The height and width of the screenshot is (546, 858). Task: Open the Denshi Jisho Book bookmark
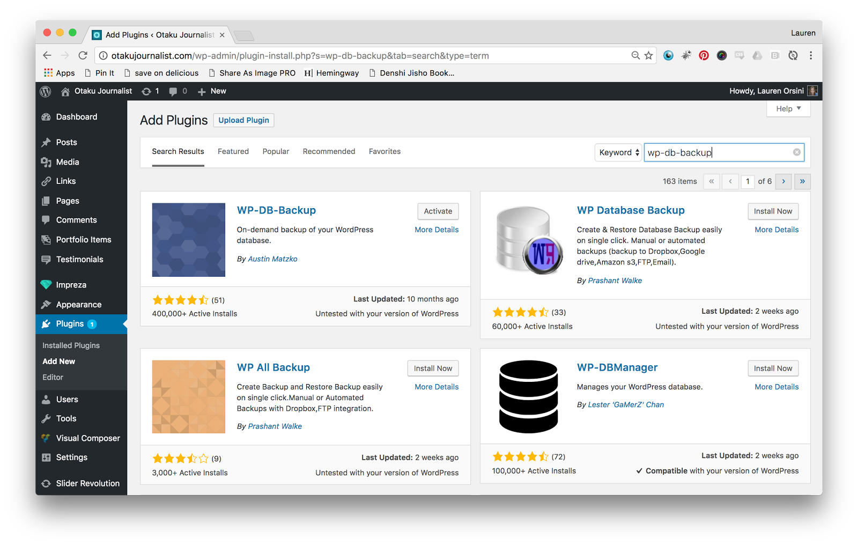pos(412,73)
